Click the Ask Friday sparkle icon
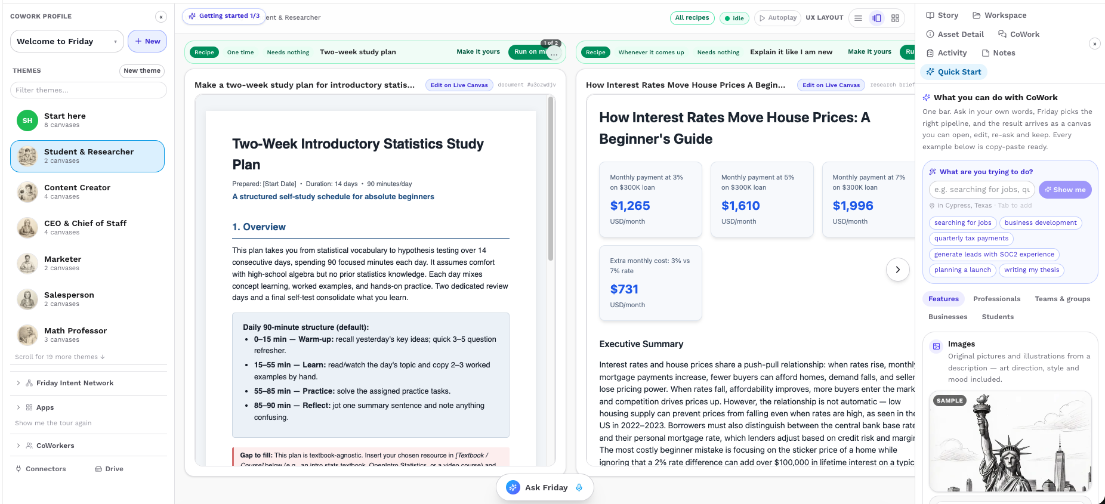 tap(513, 487)
